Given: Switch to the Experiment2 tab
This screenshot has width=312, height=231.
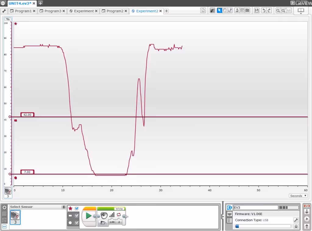Looking at the screenshot, I should point(147,11).
